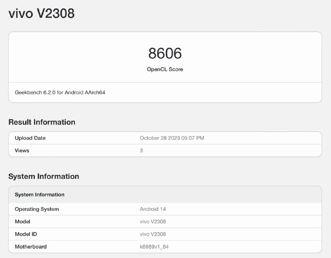
Task: Select vivo V2308 value in Model row
Action: coord(153,222)
